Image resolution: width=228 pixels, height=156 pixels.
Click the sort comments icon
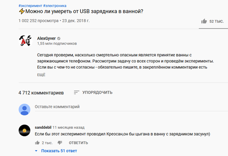(x=77, y=92)
